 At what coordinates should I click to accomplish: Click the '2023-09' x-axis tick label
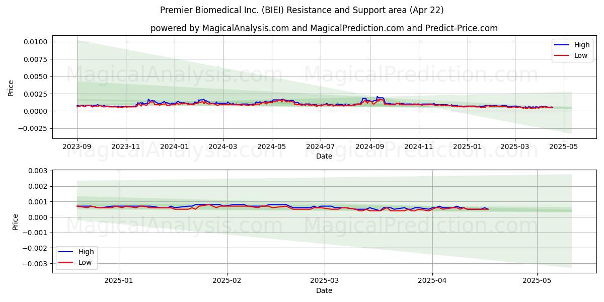click(77, 146)
